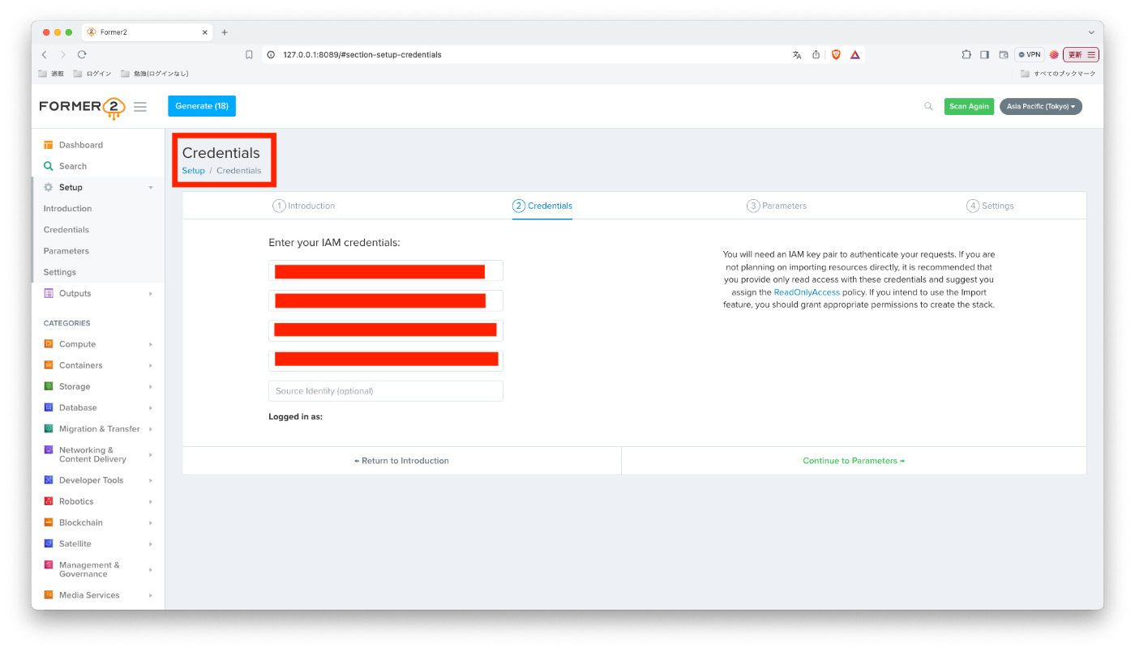Select step 2 Credentials tab
Screen dimensions: 1135x651
pyautogui.click(x=542, y=206)
